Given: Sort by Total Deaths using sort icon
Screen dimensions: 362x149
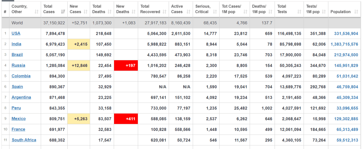Looking at the screenshot, I should pyautogui.click(x=109, y=12).
